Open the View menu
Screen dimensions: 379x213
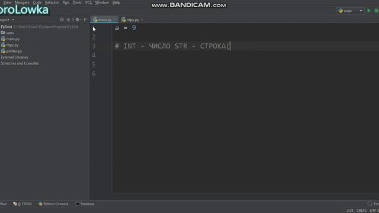7,2
